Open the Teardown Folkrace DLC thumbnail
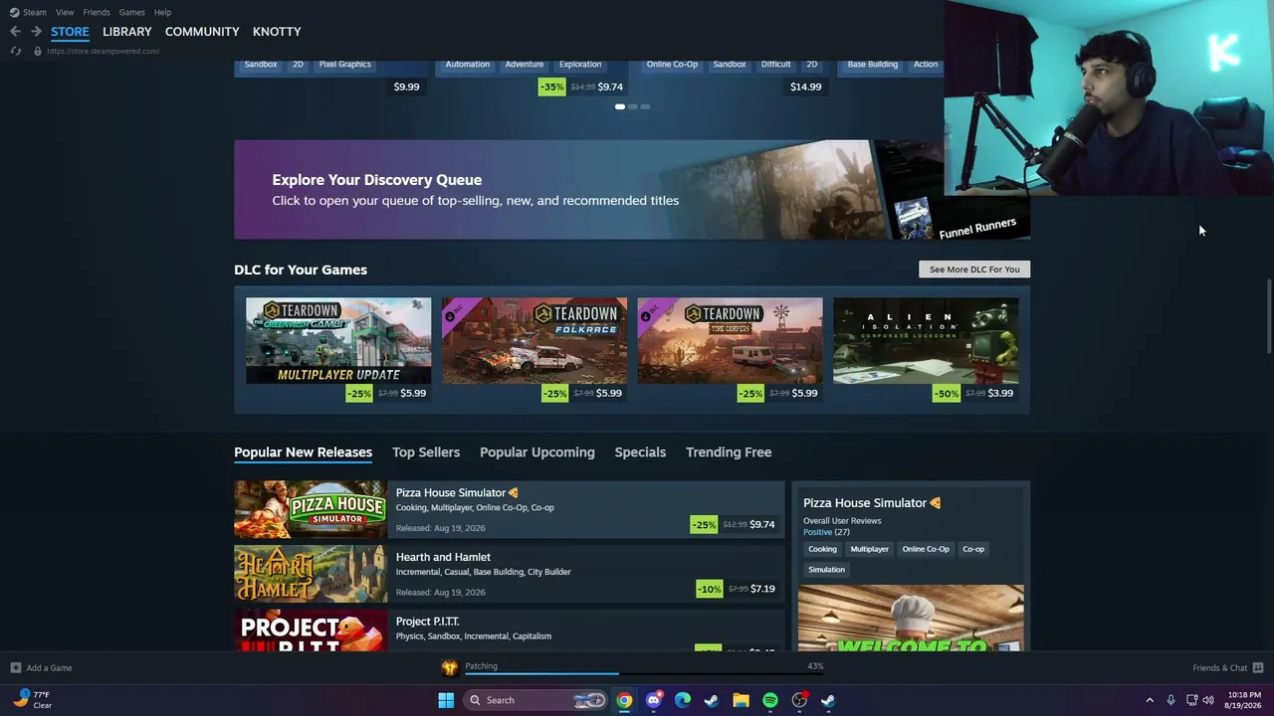Image resolution: width=1274 pixels, height=716 pixels. tap(534, 340)
